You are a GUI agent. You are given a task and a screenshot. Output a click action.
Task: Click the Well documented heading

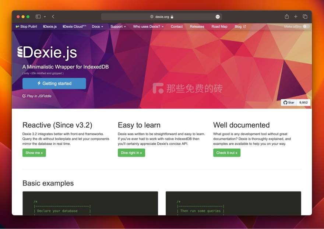[x=242, y=125]
